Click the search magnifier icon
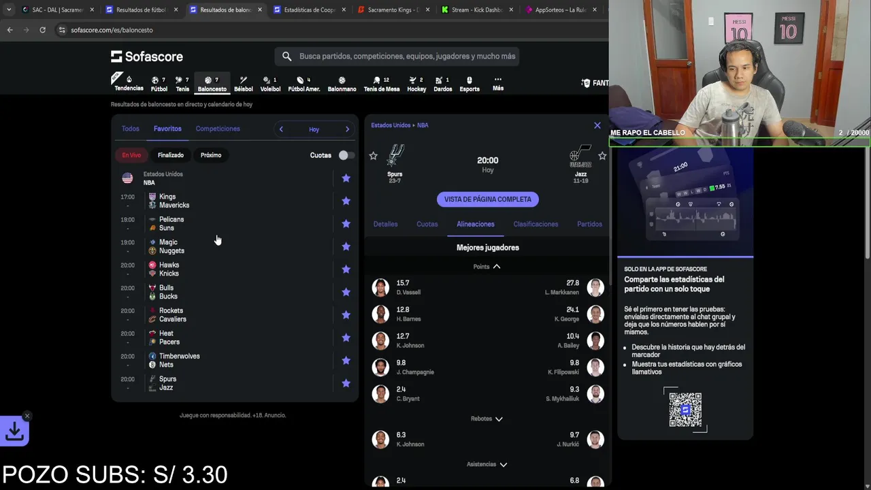871x490 pixels. 286,56
